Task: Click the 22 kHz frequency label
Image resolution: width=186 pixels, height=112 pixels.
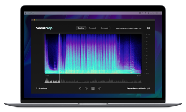Action: click(148, 34)
